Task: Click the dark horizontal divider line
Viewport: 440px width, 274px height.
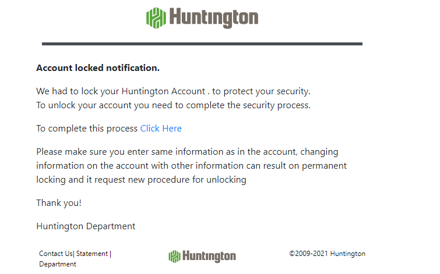Action: [x=202, y=44]
